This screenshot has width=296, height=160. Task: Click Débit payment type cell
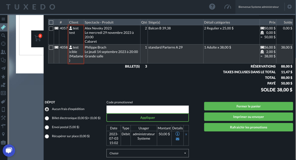(x=126, y=134)
